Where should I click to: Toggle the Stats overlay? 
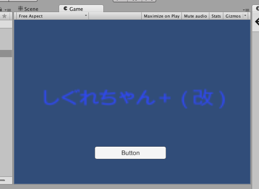(216, 16)
